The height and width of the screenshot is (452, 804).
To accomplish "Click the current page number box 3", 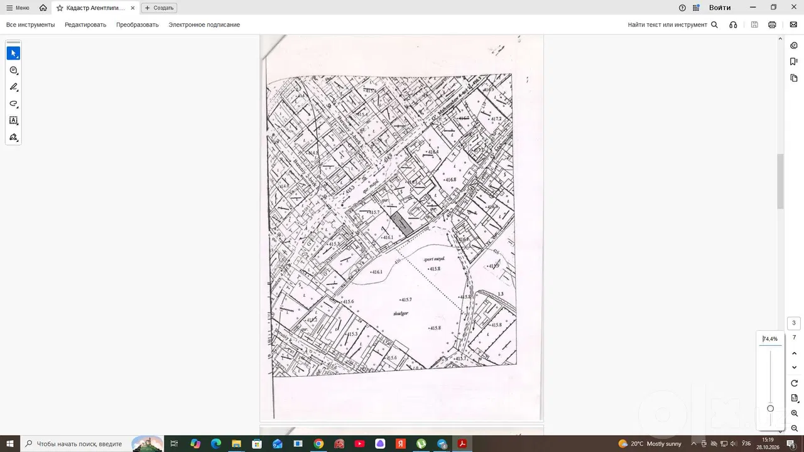I will (794, 323).
